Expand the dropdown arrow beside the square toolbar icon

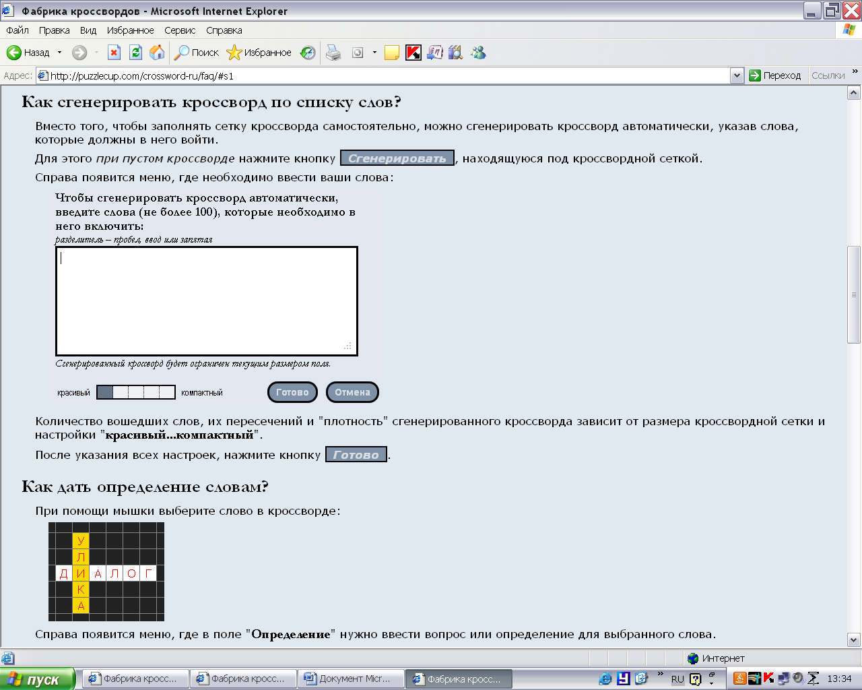point(374,53)
